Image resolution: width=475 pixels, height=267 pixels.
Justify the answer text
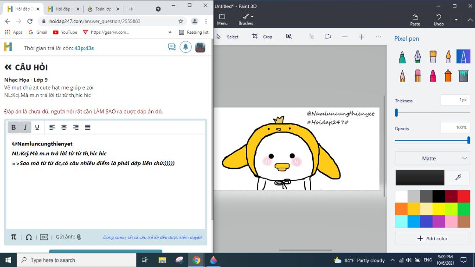tap(88, 127)
